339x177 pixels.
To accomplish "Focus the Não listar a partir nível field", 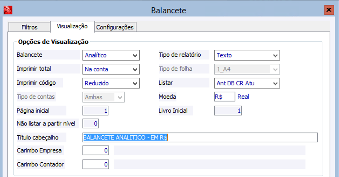I will (x=91, y=124).
